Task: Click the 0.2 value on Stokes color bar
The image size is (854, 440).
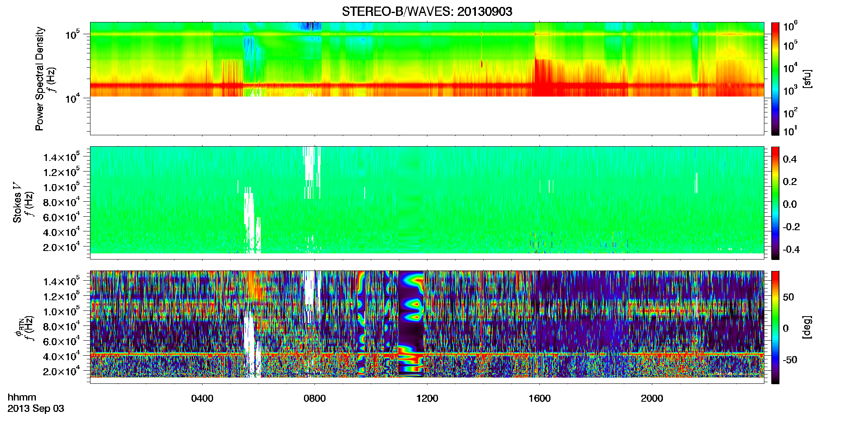Action: [x=790, y=182]
